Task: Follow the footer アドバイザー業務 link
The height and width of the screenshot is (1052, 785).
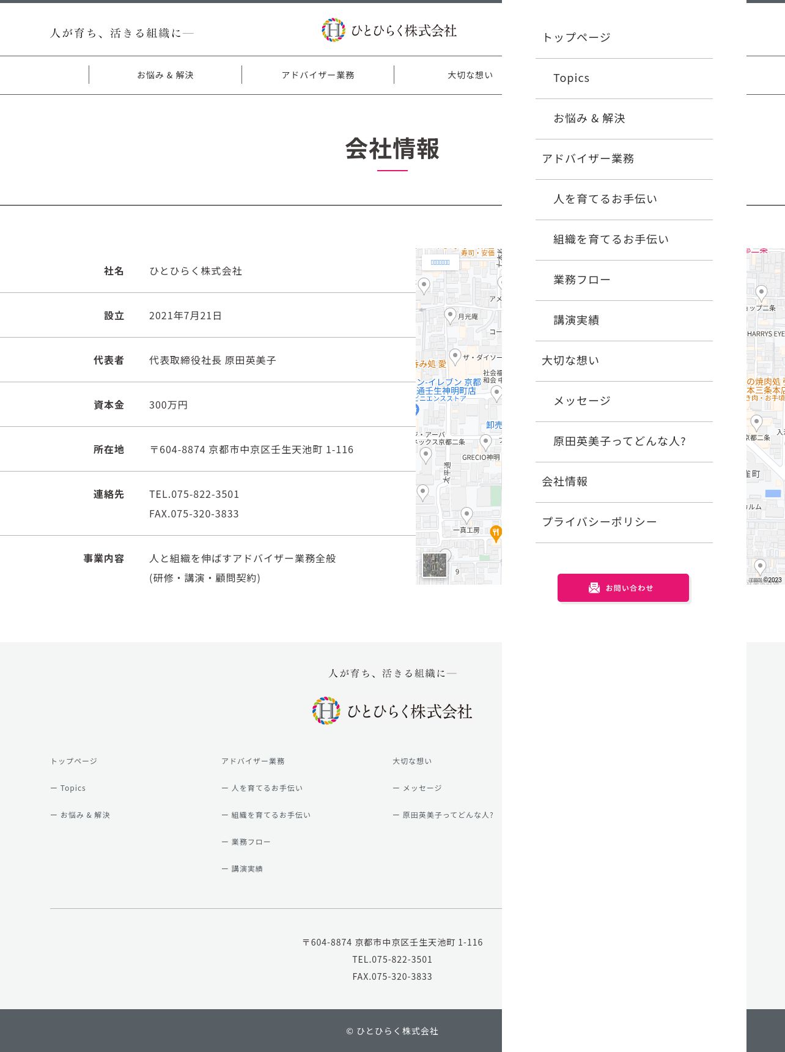Action: pos(253,761)
